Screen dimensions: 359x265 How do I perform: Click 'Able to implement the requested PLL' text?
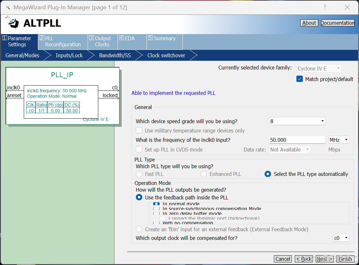click(173, 93)
